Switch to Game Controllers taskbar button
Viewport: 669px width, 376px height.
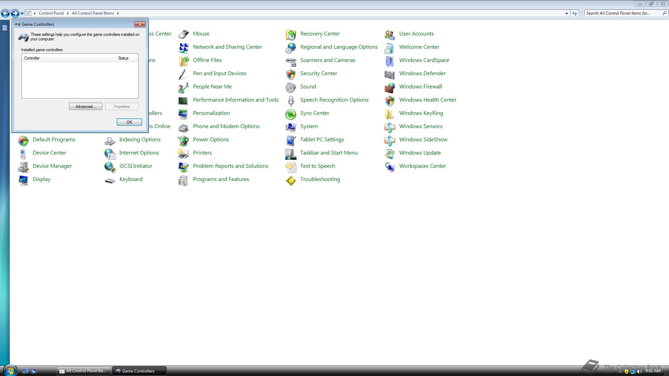[139, 371]
